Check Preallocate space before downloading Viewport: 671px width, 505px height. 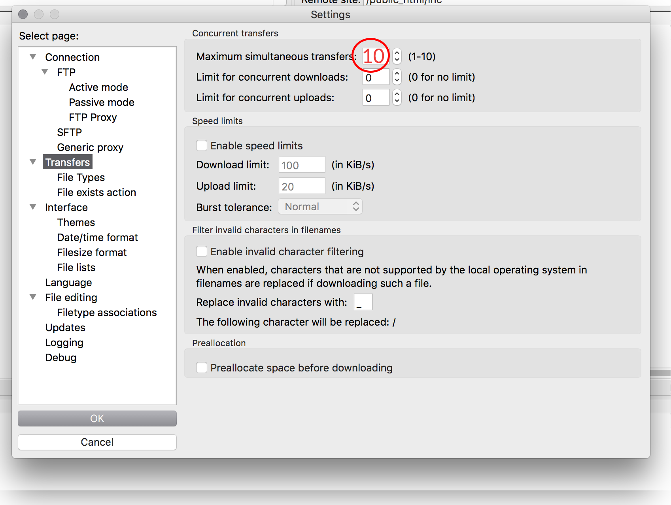pos(202,368)
